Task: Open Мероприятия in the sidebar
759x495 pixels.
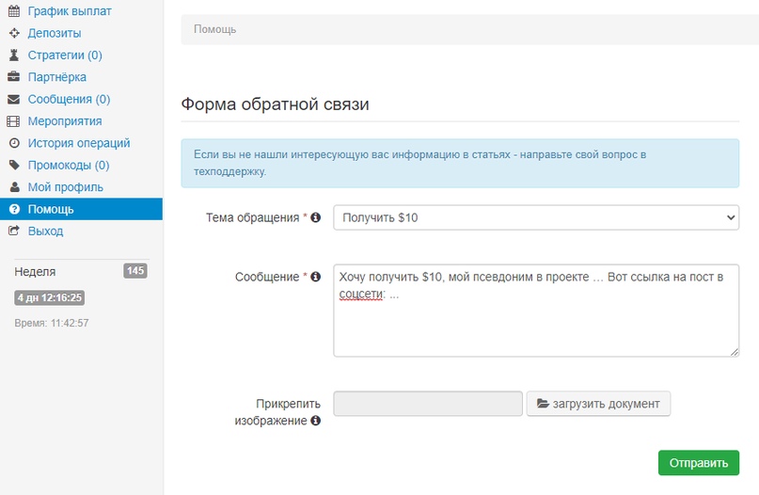Action: [65, 121]
